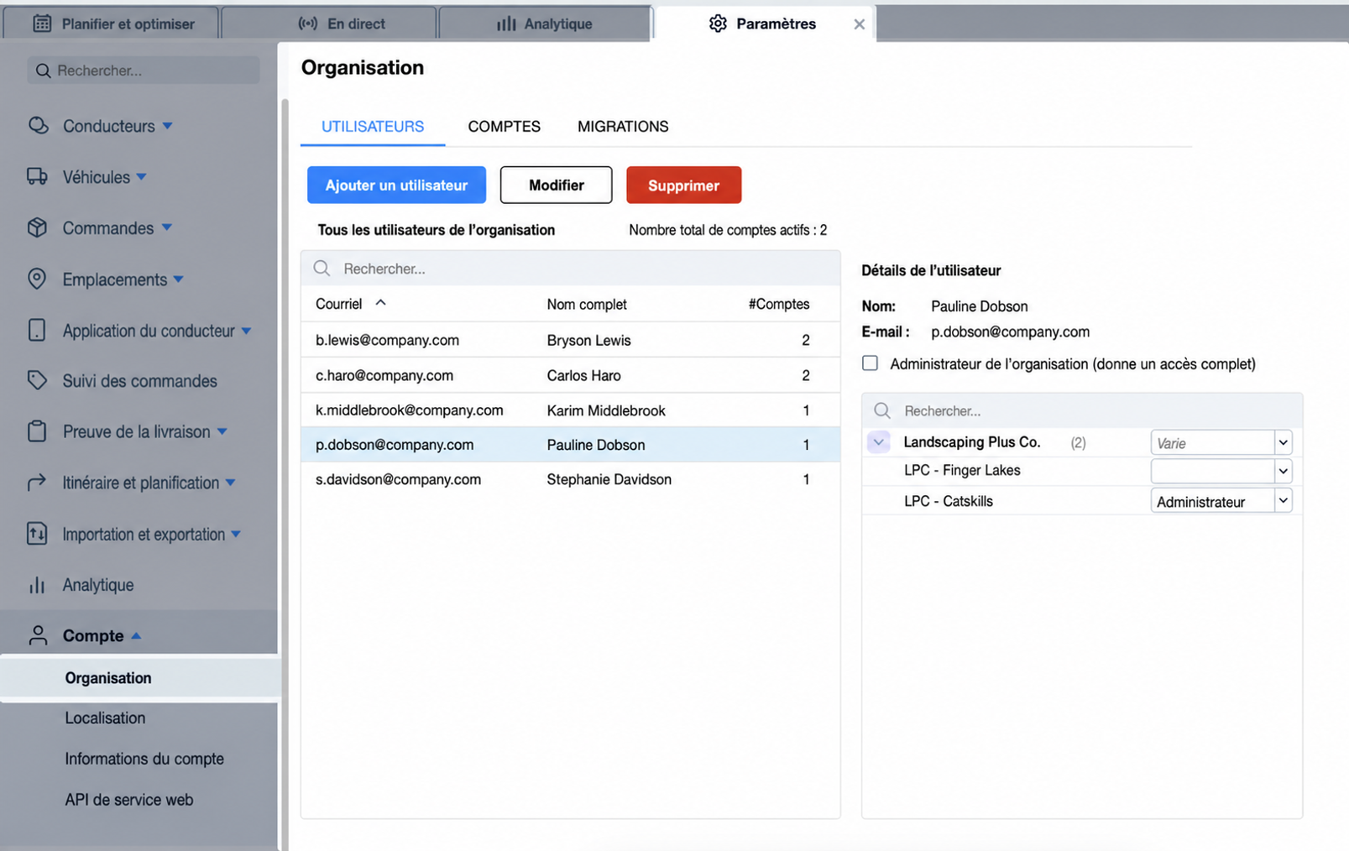Toggle Courriel column sort arrow

(380, 303)
